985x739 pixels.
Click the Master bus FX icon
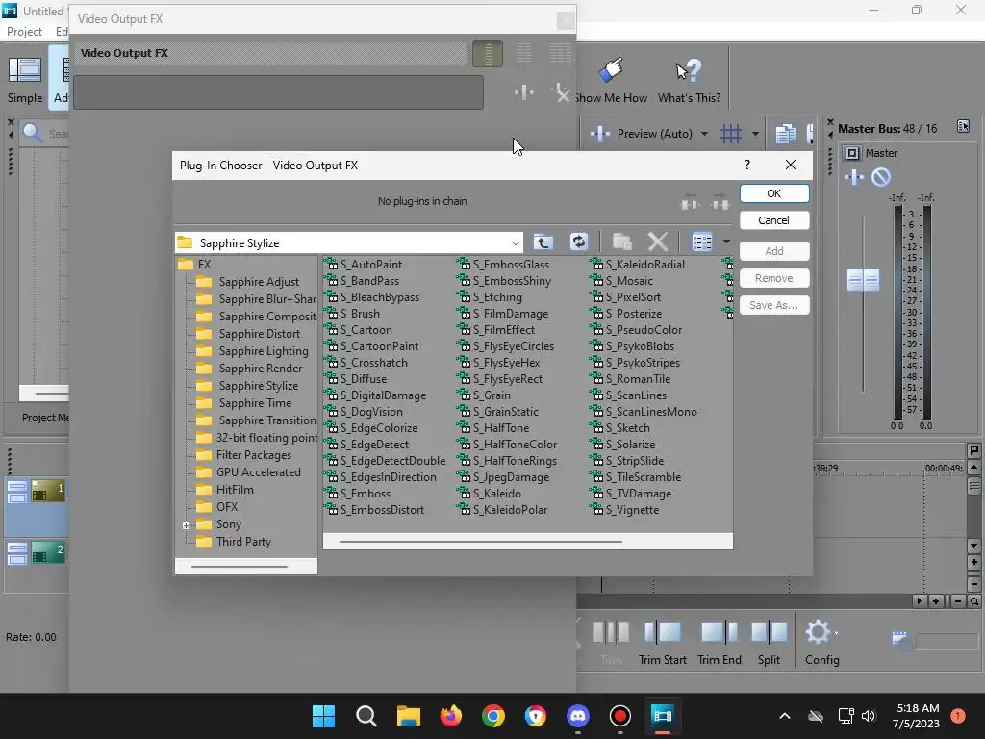point(854,177)
